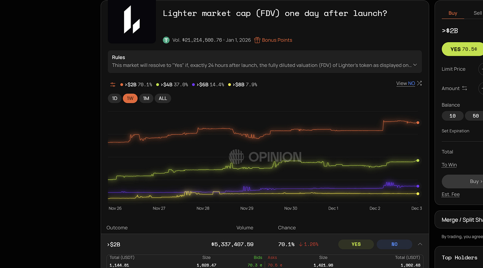The width and height of the screenshot is (483, 268).
Task: Click the Lighter logo thumbnail
Action: [x=132, y=22]
